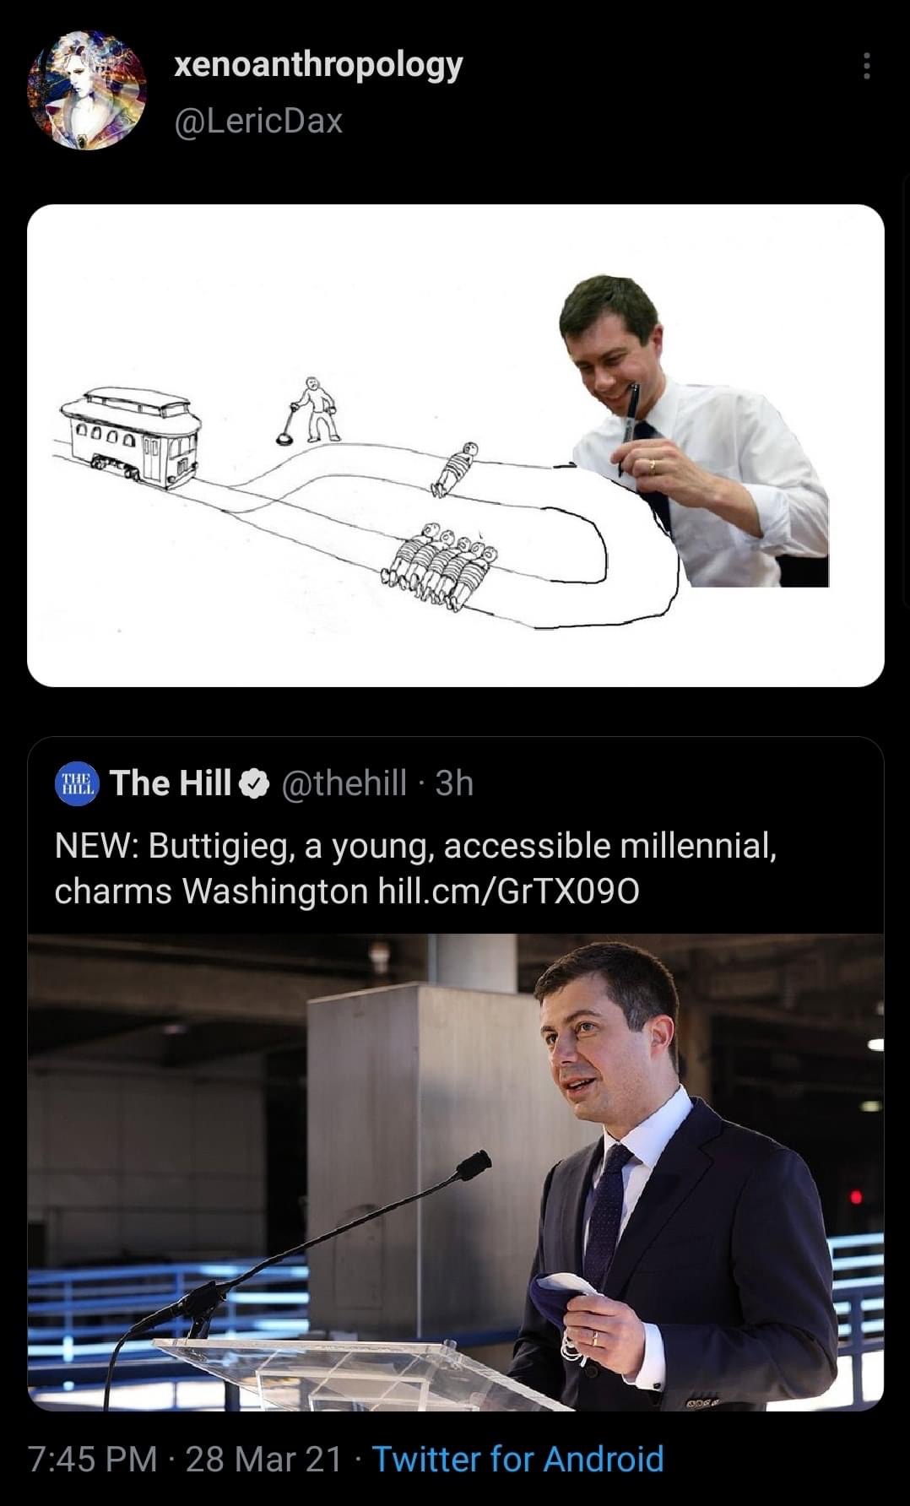Click the marker pen drawing the track
The width and height of the screenshot is (910, 1506).
631,416
